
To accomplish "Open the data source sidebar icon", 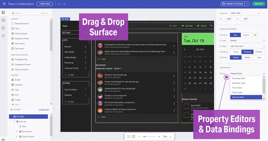I will click(x=3, y=20).
